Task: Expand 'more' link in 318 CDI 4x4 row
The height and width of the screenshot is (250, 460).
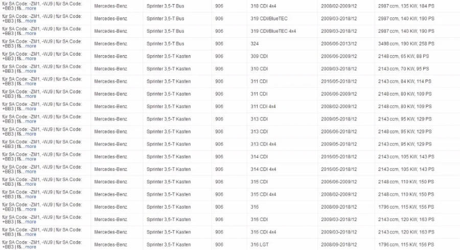Action: click(x=30, y=9)
